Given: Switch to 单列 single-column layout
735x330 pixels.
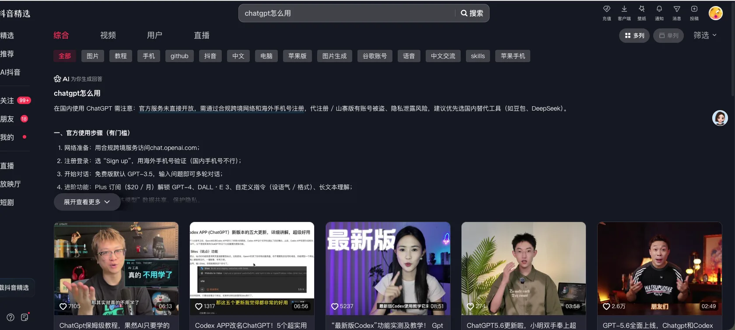Looking at the screenshot, I should click(x=668, y=35).
